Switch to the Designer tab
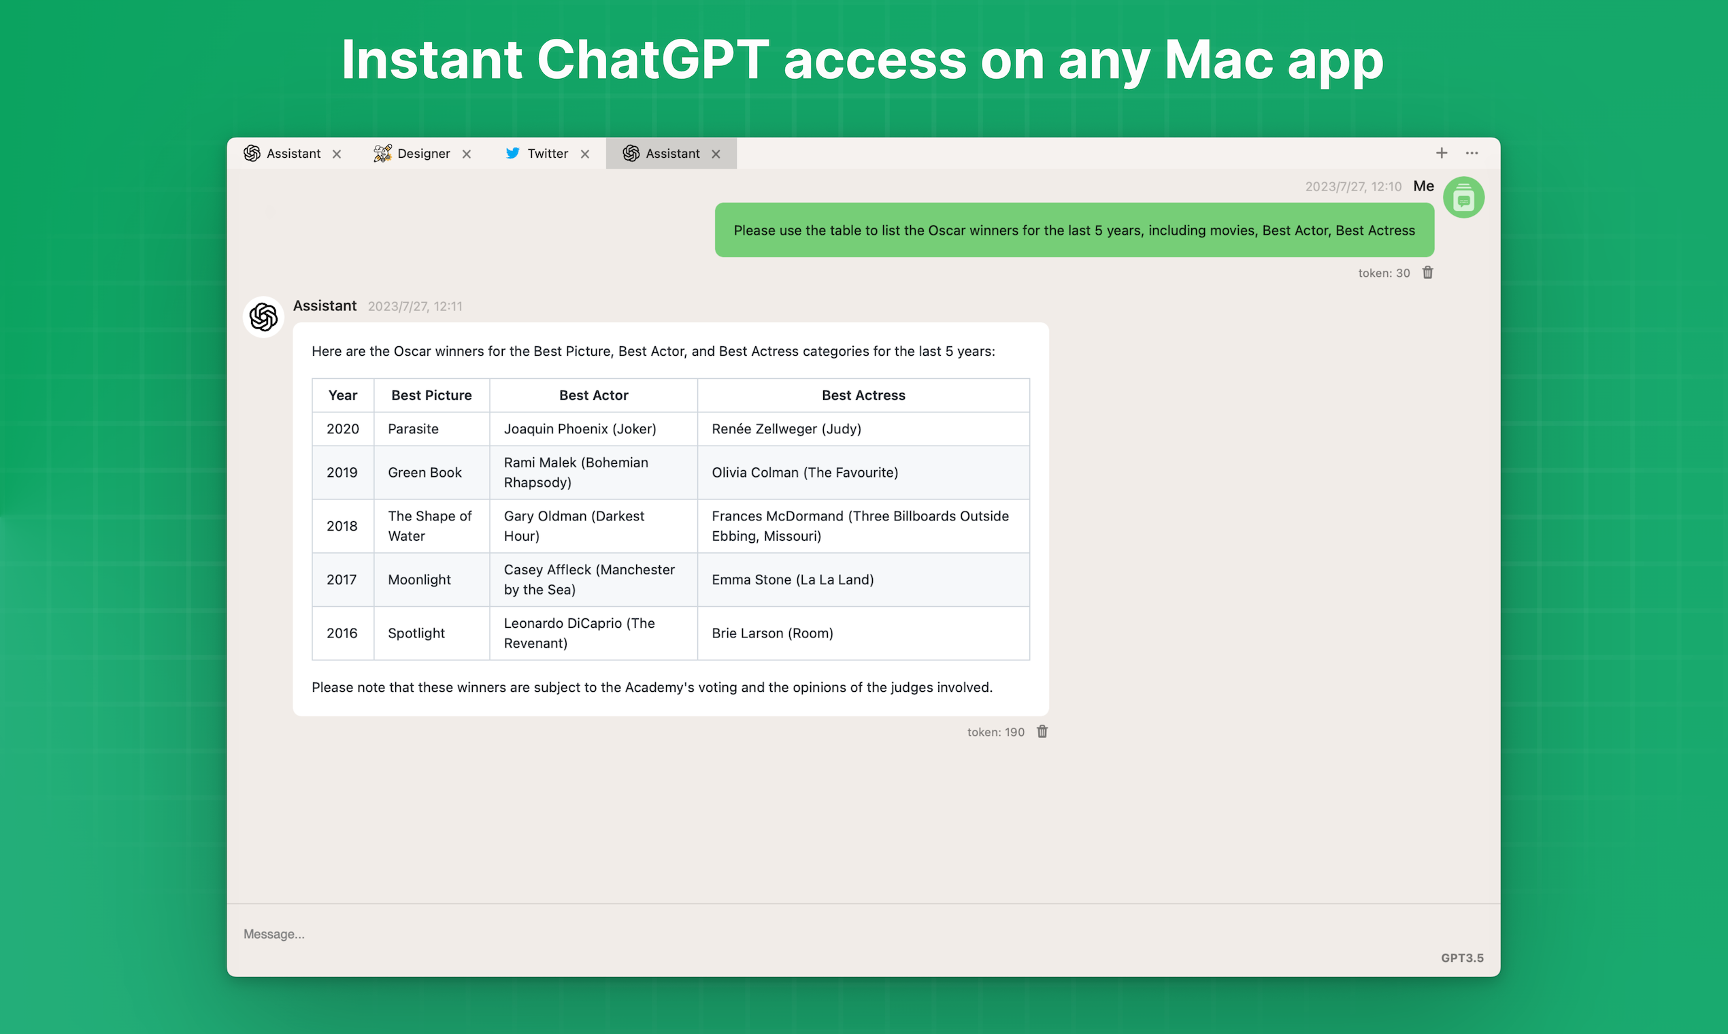This screenshot has width=1728, height=1034. (423, 153)
